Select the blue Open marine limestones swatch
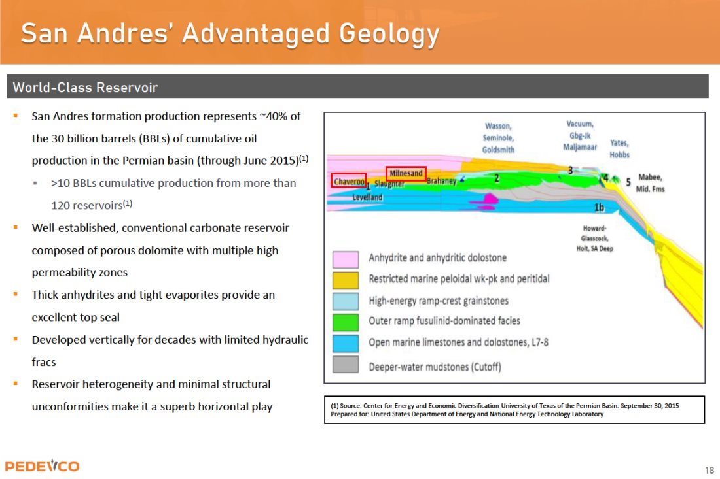 [x=346, y=343]
